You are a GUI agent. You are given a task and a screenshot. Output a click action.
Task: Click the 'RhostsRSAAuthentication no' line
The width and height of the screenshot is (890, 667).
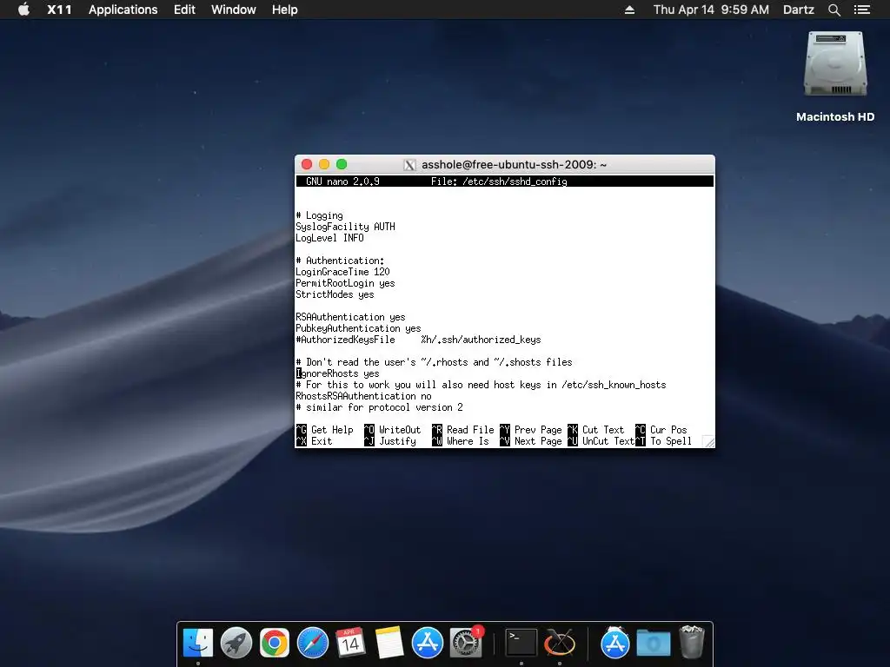point(363,396)
